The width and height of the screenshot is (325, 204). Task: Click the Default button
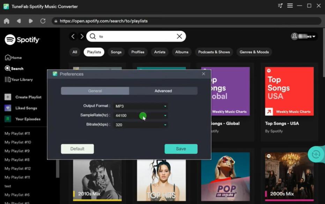click(77, 149)
